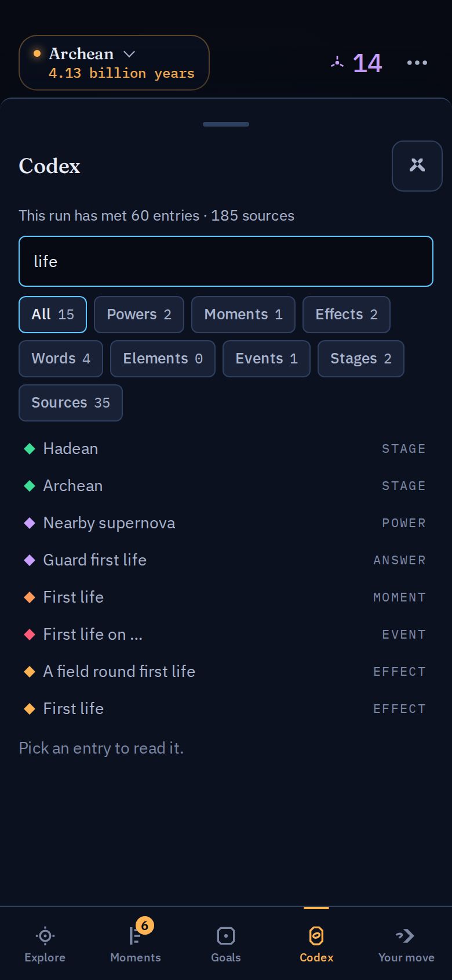Screen dimensions: 452x980
Task: Select the Stages 2 filter
Action: coord(361,359)
